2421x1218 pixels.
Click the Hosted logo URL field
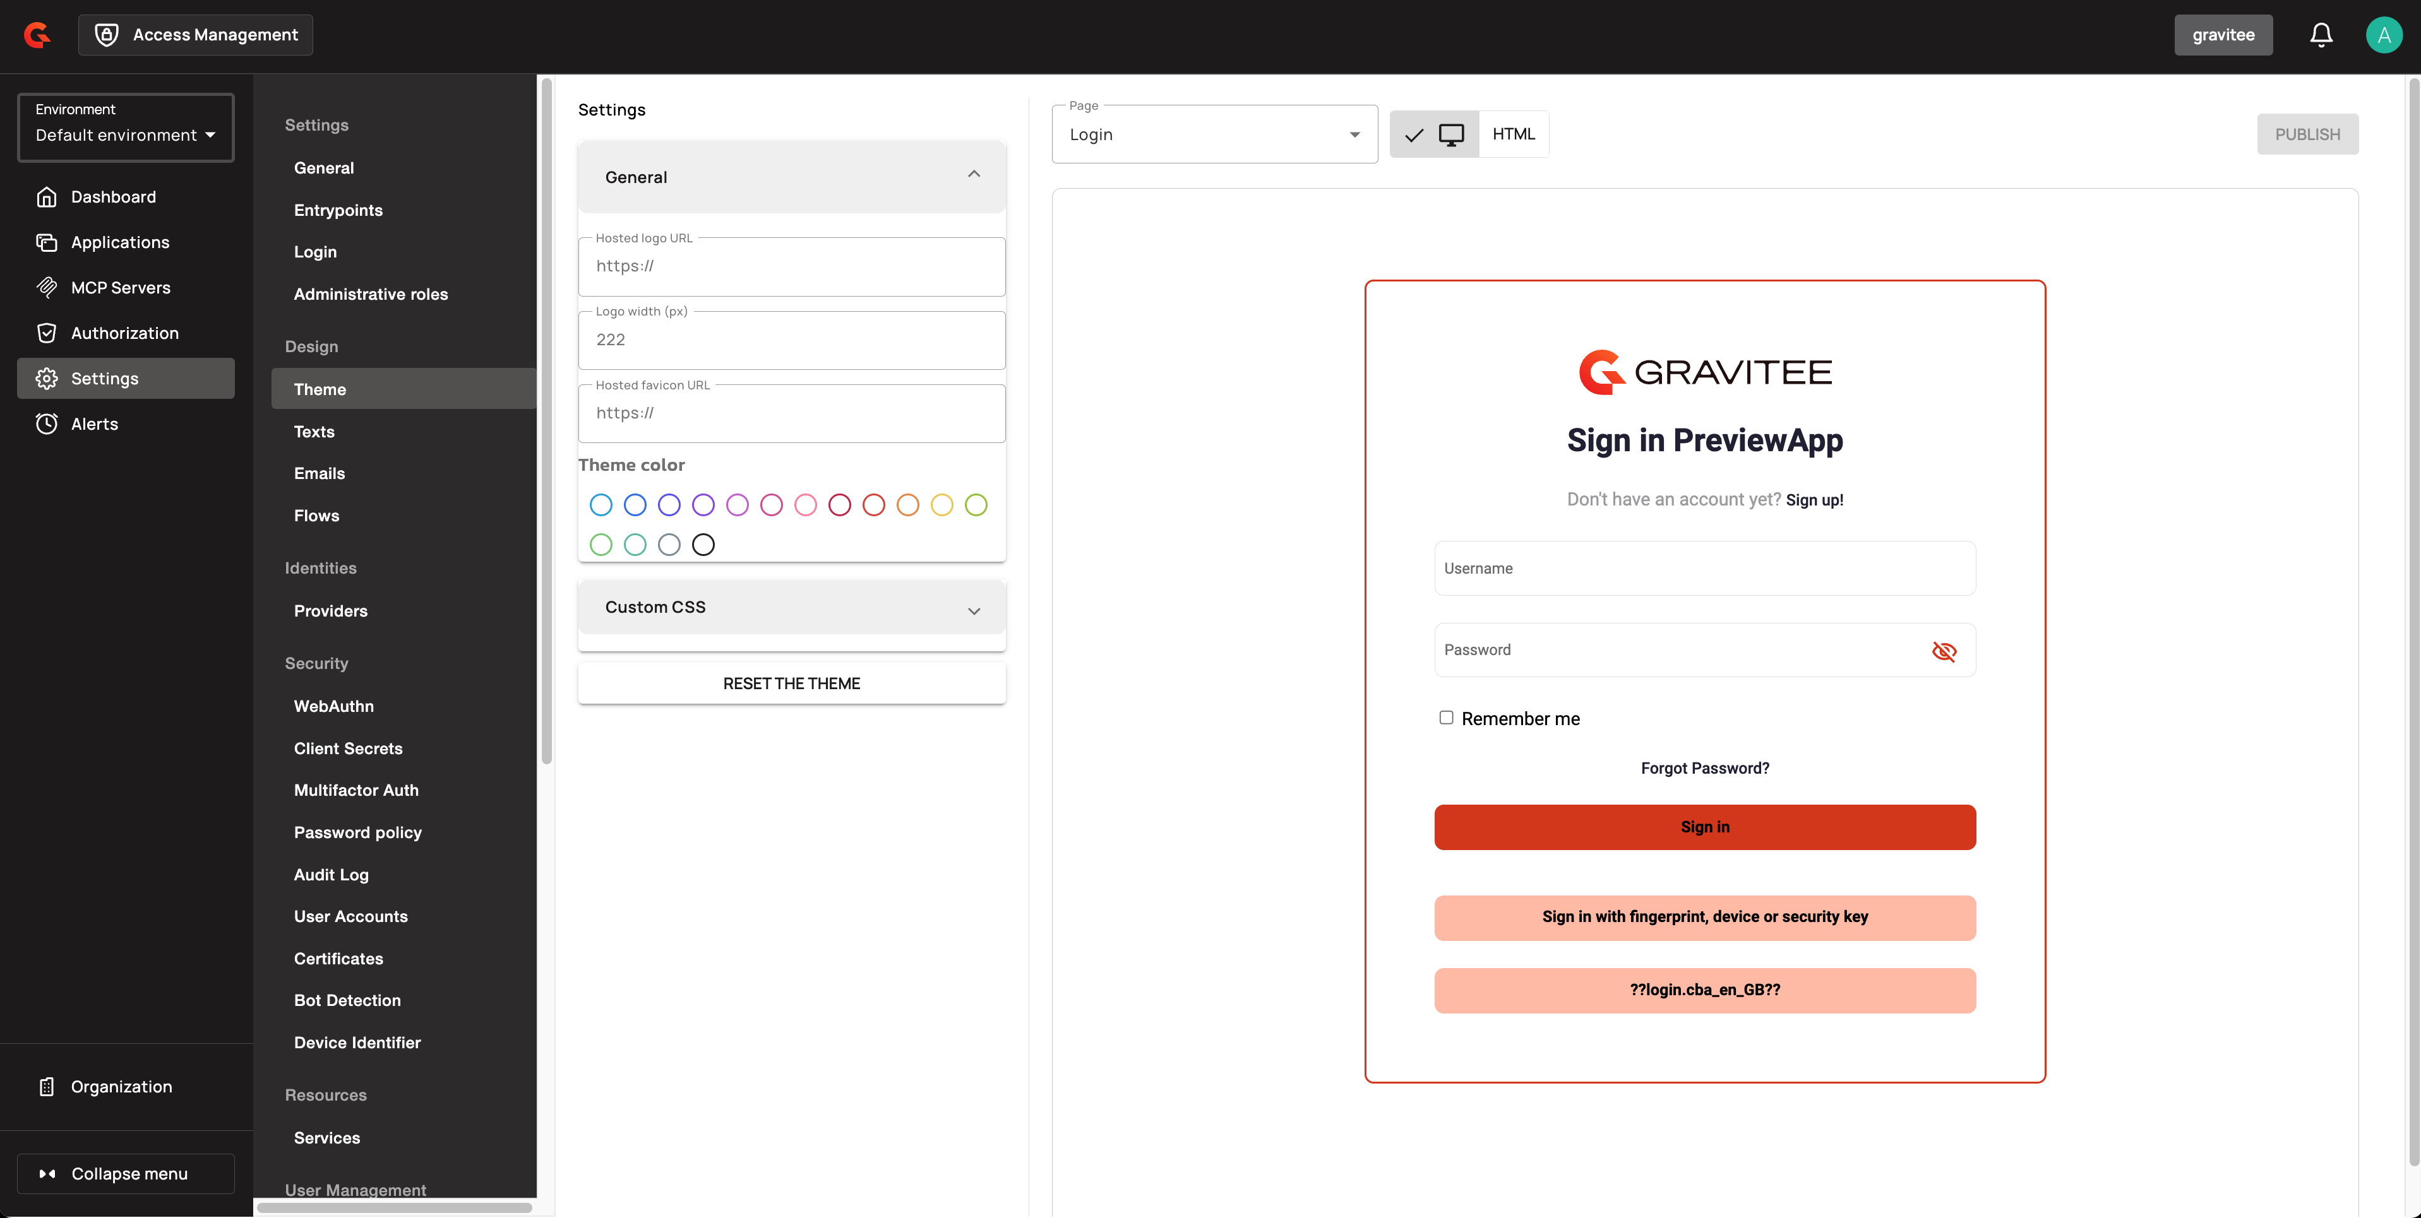coord(791,267)
